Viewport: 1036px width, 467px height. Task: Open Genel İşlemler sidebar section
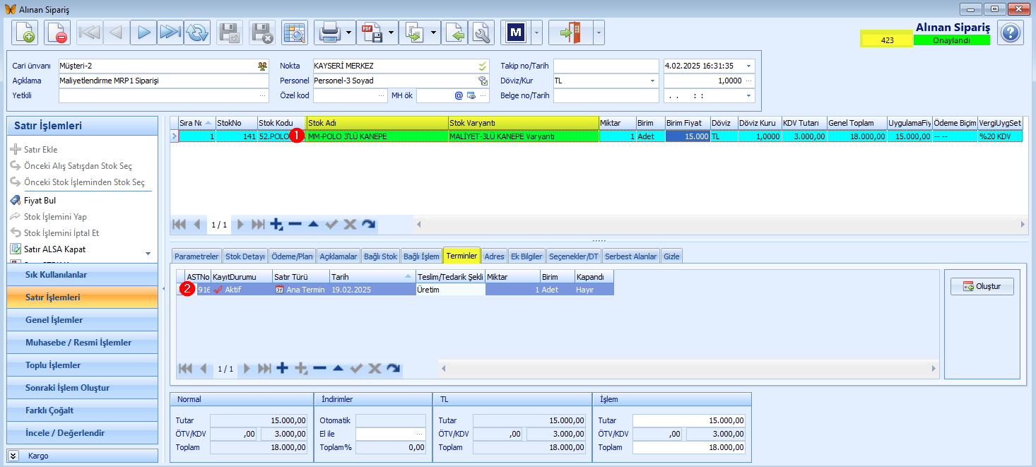click(82, 320)
